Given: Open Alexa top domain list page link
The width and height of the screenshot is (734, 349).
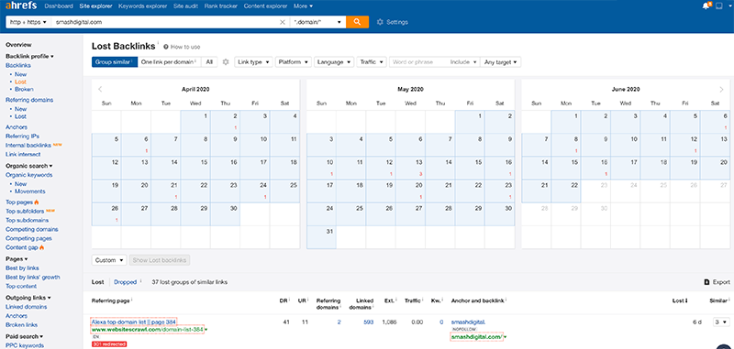Looking at the screenshot, I should pyautogui.click(x=133, y=322).
